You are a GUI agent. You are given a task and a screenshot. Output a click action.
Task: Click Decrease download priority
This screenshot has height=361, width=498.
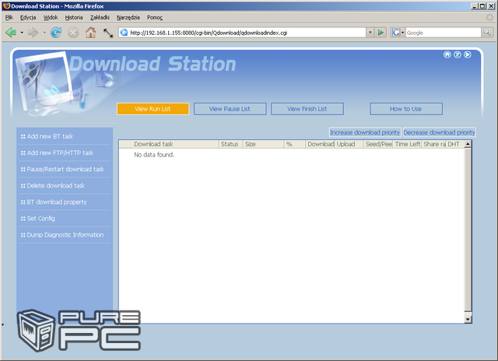439,132
